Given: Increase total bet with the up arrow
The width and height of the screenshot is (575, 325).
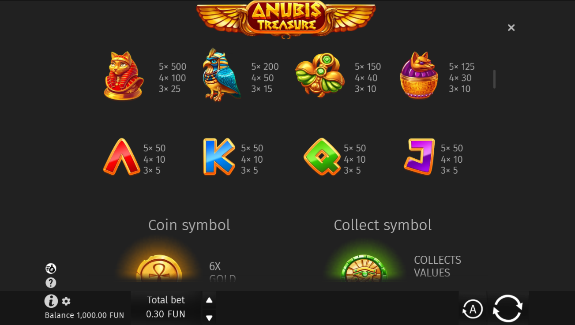Looking at the screenshot, I should pyautogui.click(x=209, y=300).
